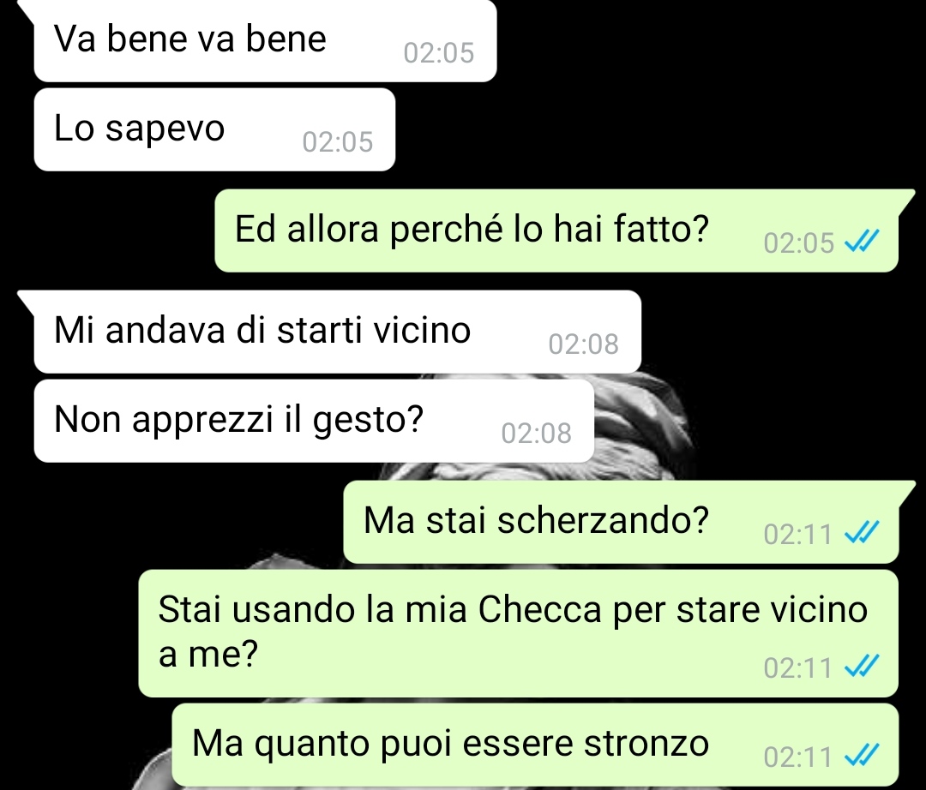
Task: Click double check icon on 'Stai usando' message
Action: [x=863, y=667]
